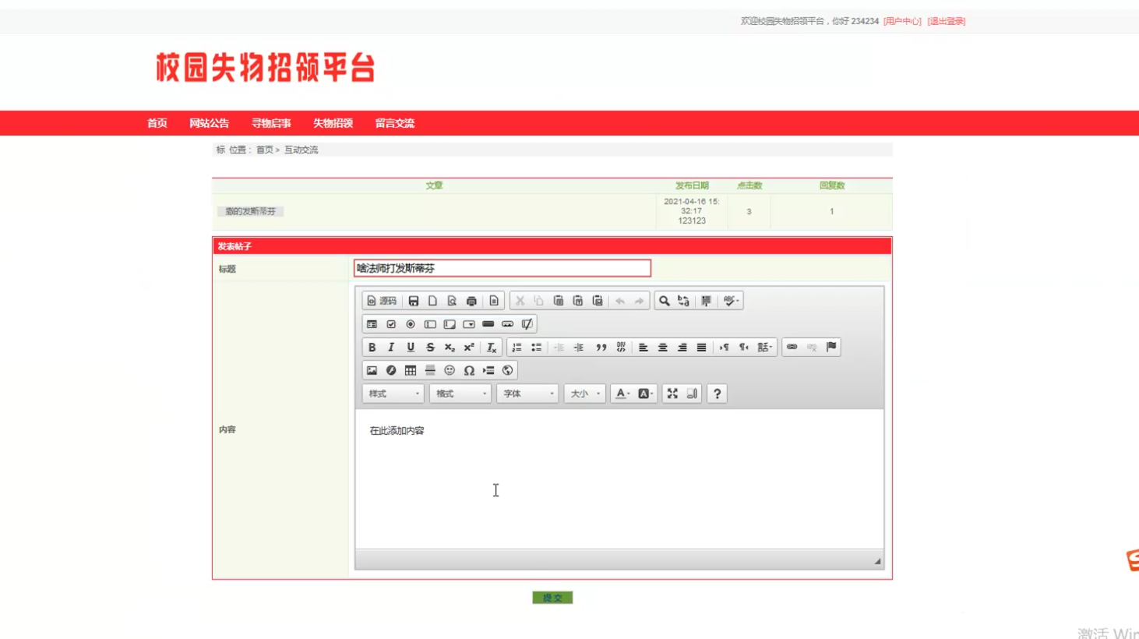Set text direction left to right
Image resolution: width=1139 pixels, height=639 pixels.
(x=725, y=348)
